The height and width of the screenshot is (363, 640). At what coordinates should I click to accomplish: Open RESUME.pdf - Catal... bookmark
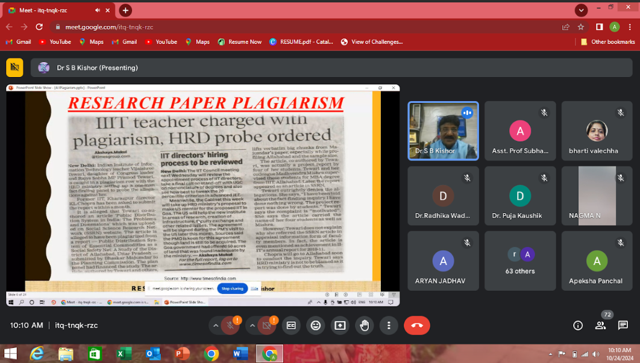301,42
